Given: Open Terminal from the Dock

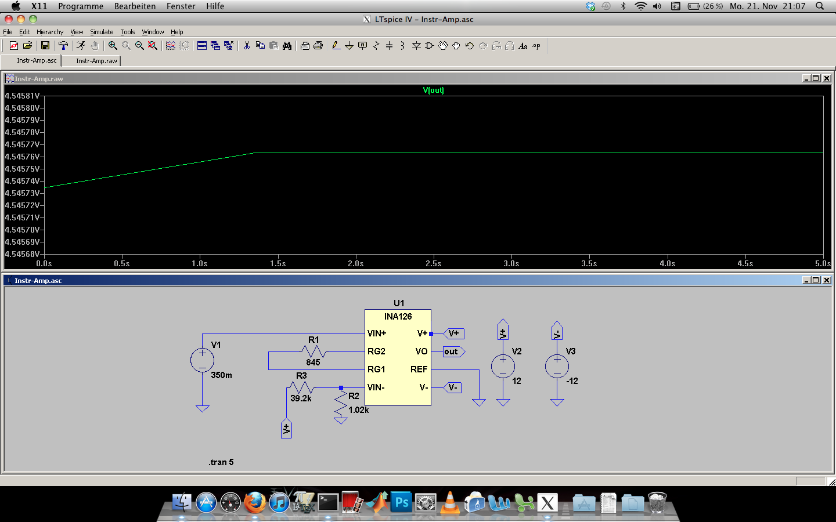Looking at the screenshot, I should coord(328,502).
